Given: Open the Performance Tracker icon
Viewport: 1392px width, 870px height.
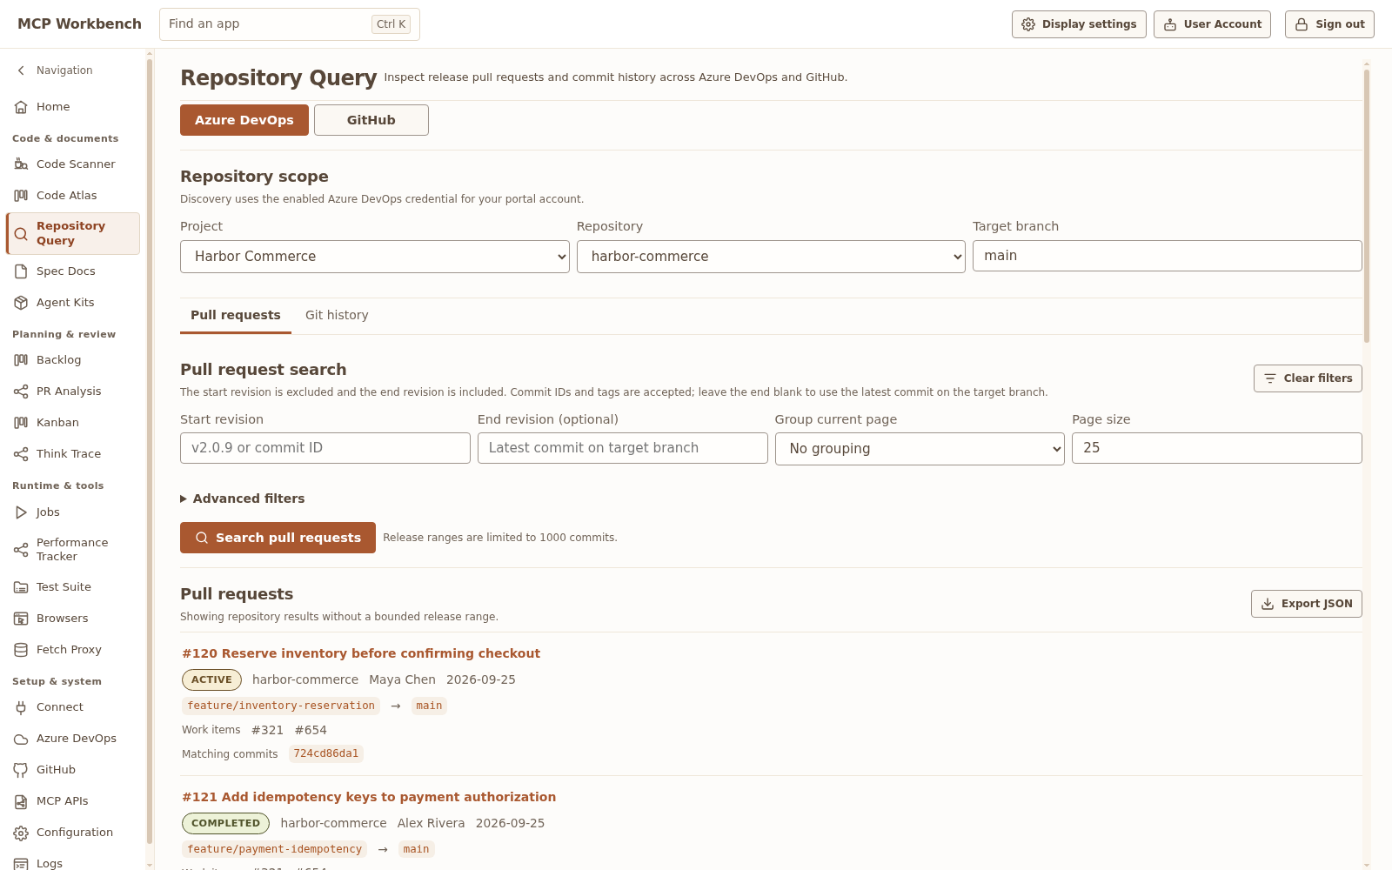Looking at the screenshot, I should pos(21,550).
